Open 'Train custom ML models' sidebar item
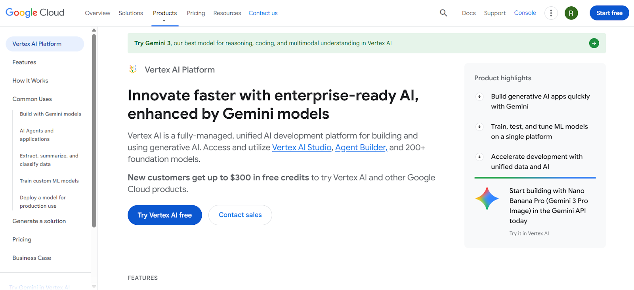 click(49, 181)
